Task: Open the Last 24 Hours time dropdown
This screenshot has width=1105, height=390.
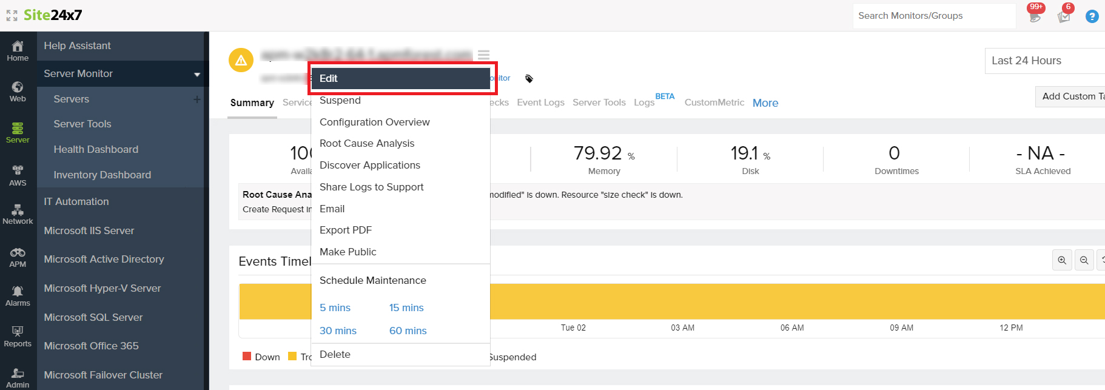Action: point(1044,61)
